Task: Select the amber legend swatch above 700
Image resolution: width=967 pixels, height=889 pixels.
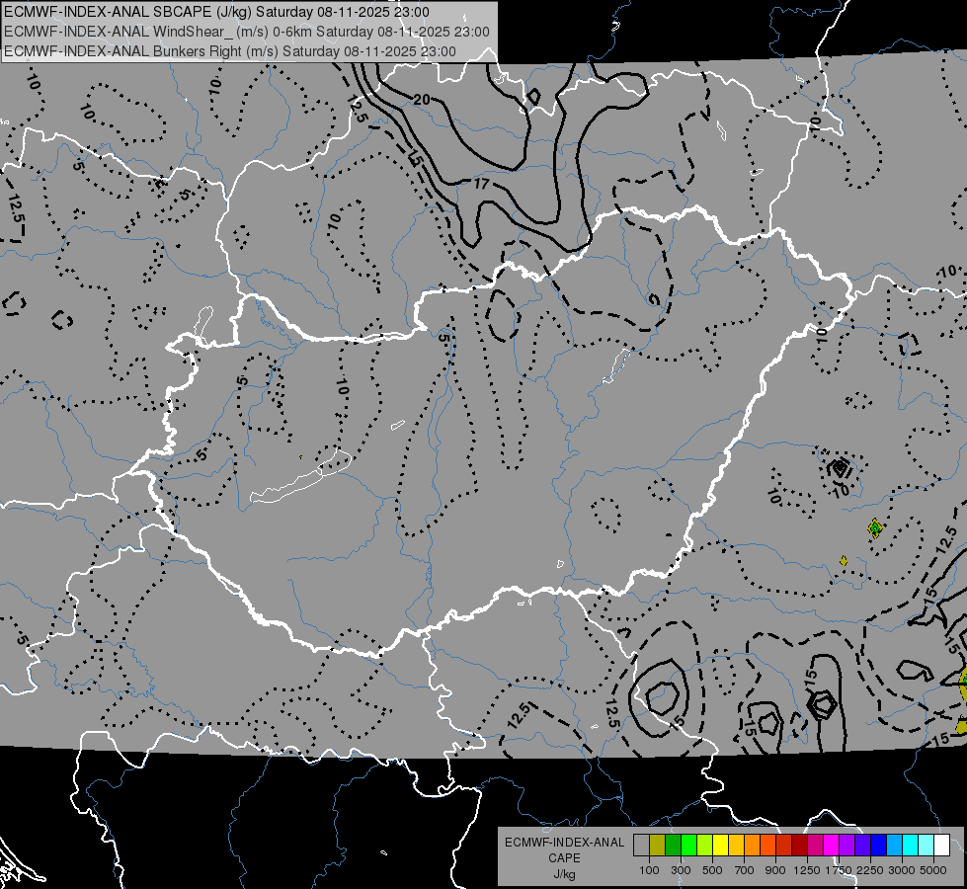Action: pyautogui.click(x=737, y=845)
